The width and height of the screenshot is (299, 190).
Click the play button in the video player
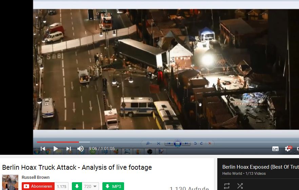[56, 149]
